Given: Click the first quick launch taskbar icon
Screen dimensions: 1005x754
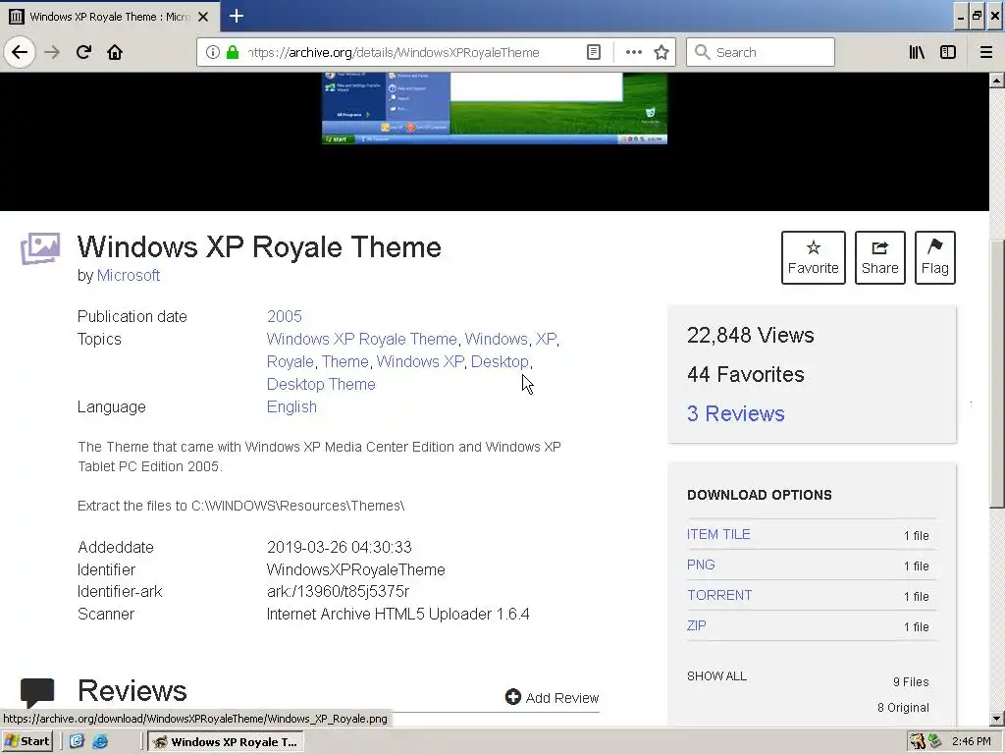Looking at the screenshot, I should coord(77,741).
